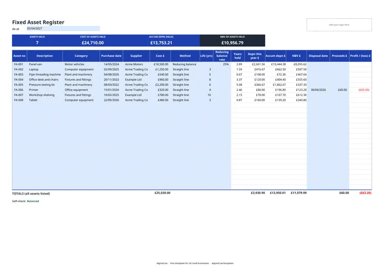Viewport: 390px width, 275px height.
Task: Click the Cost of Assets Held value £24,710.00
Action: [x=93, y=43]
